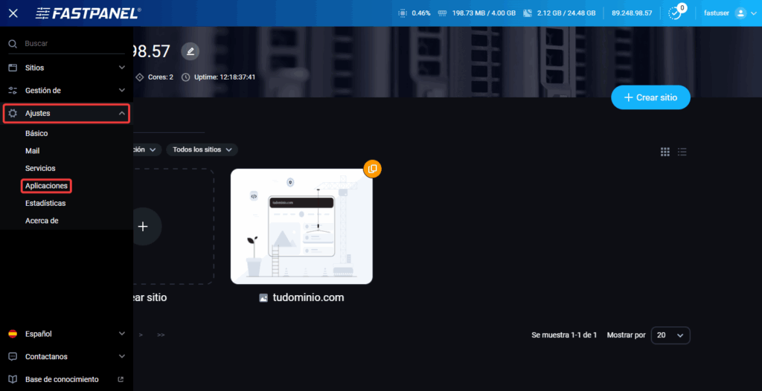
Task: Collapse the Ajustes section chevron
Action: (x=122, y=113)
